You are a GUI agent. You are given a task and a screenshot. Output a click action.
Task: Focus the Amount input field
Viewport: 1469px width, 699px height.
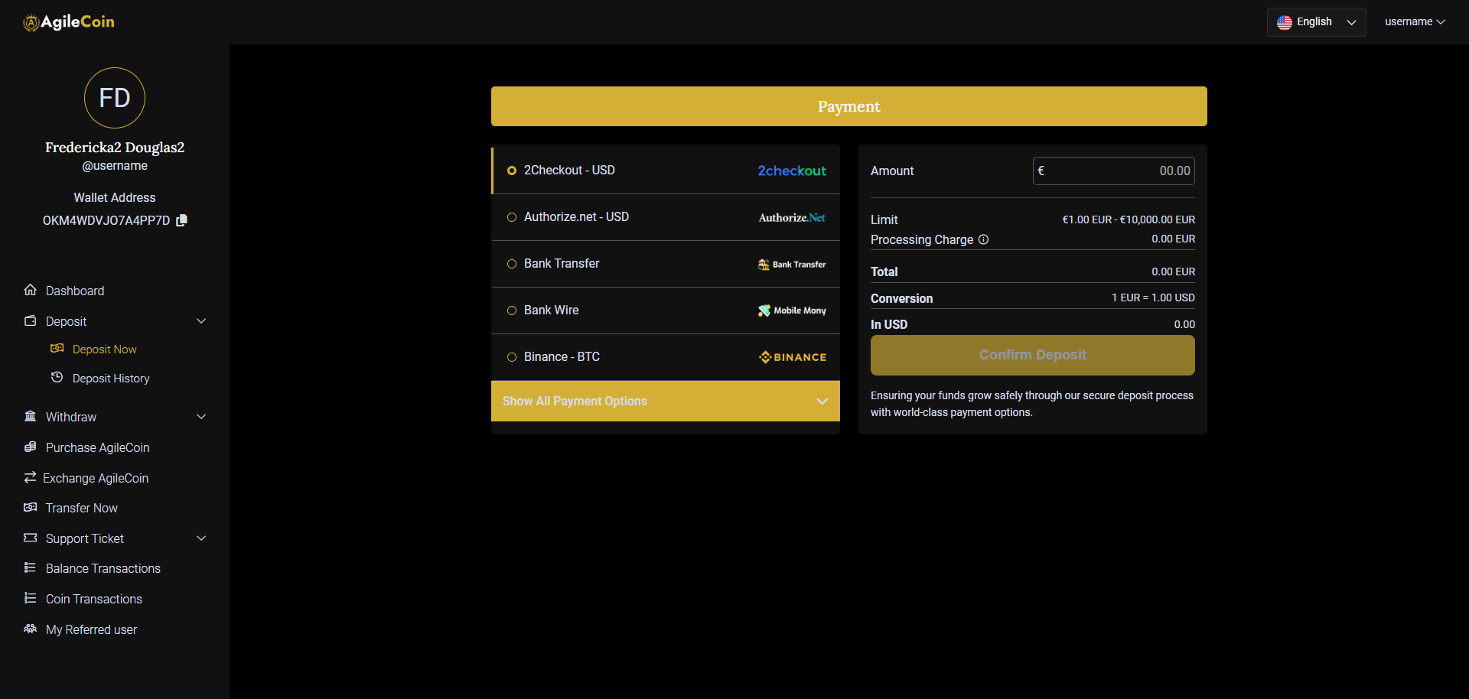coord(1114,171)
